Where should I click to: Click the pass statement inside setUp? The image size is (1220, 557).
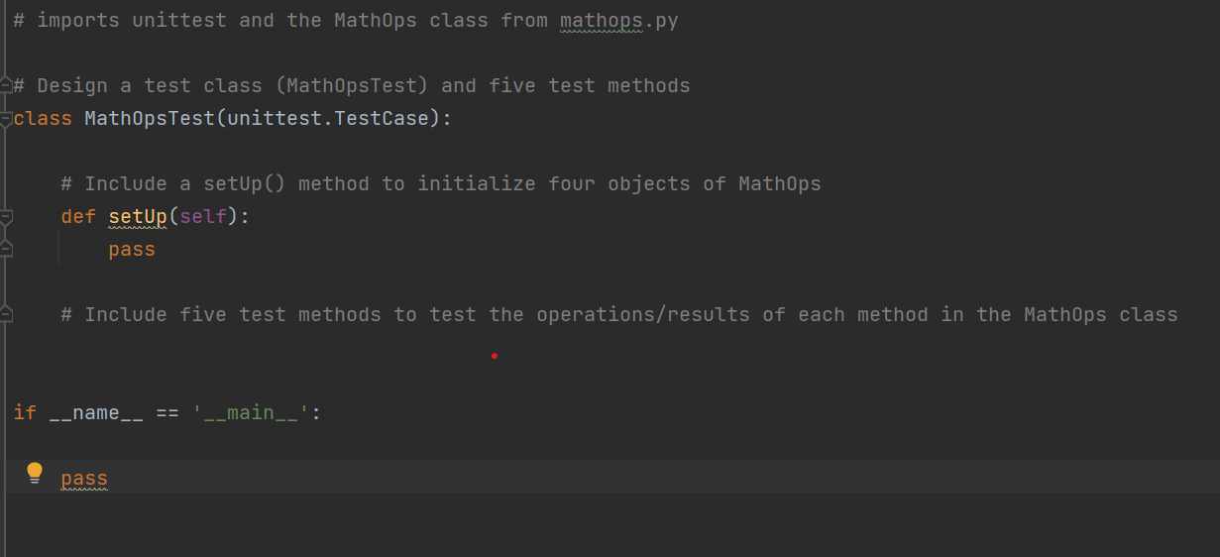(132, 250)
